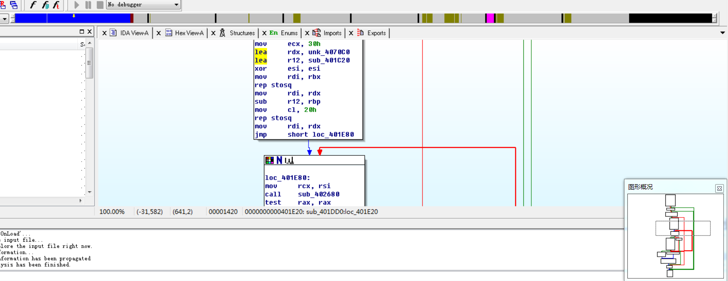The width and height of the screenshot is (728, 281).
Task: Click the '00001420' offset in status bar
Action: click(223, 212)
